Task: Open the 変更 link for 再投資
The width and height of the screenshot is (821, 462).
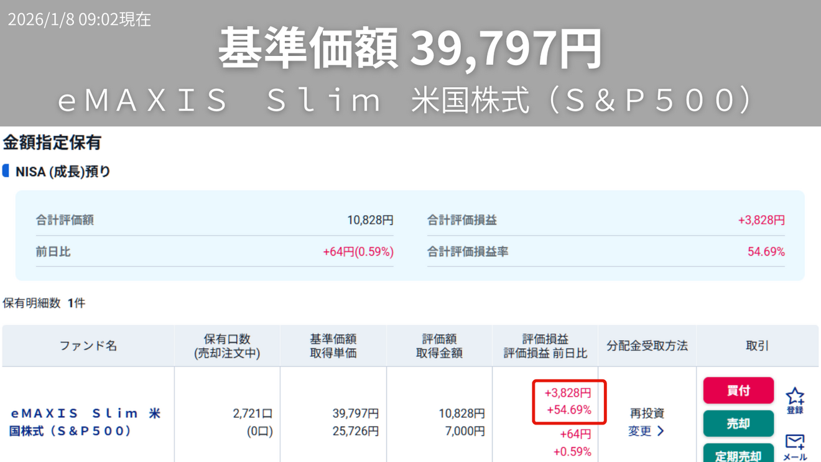Action: tap(646, 431)
